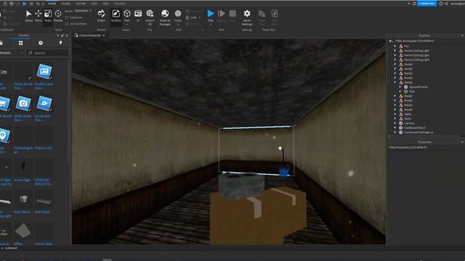465x261 pixels.
Task: Switch to the HOME ribbon tab
Action: click(52, 4)
